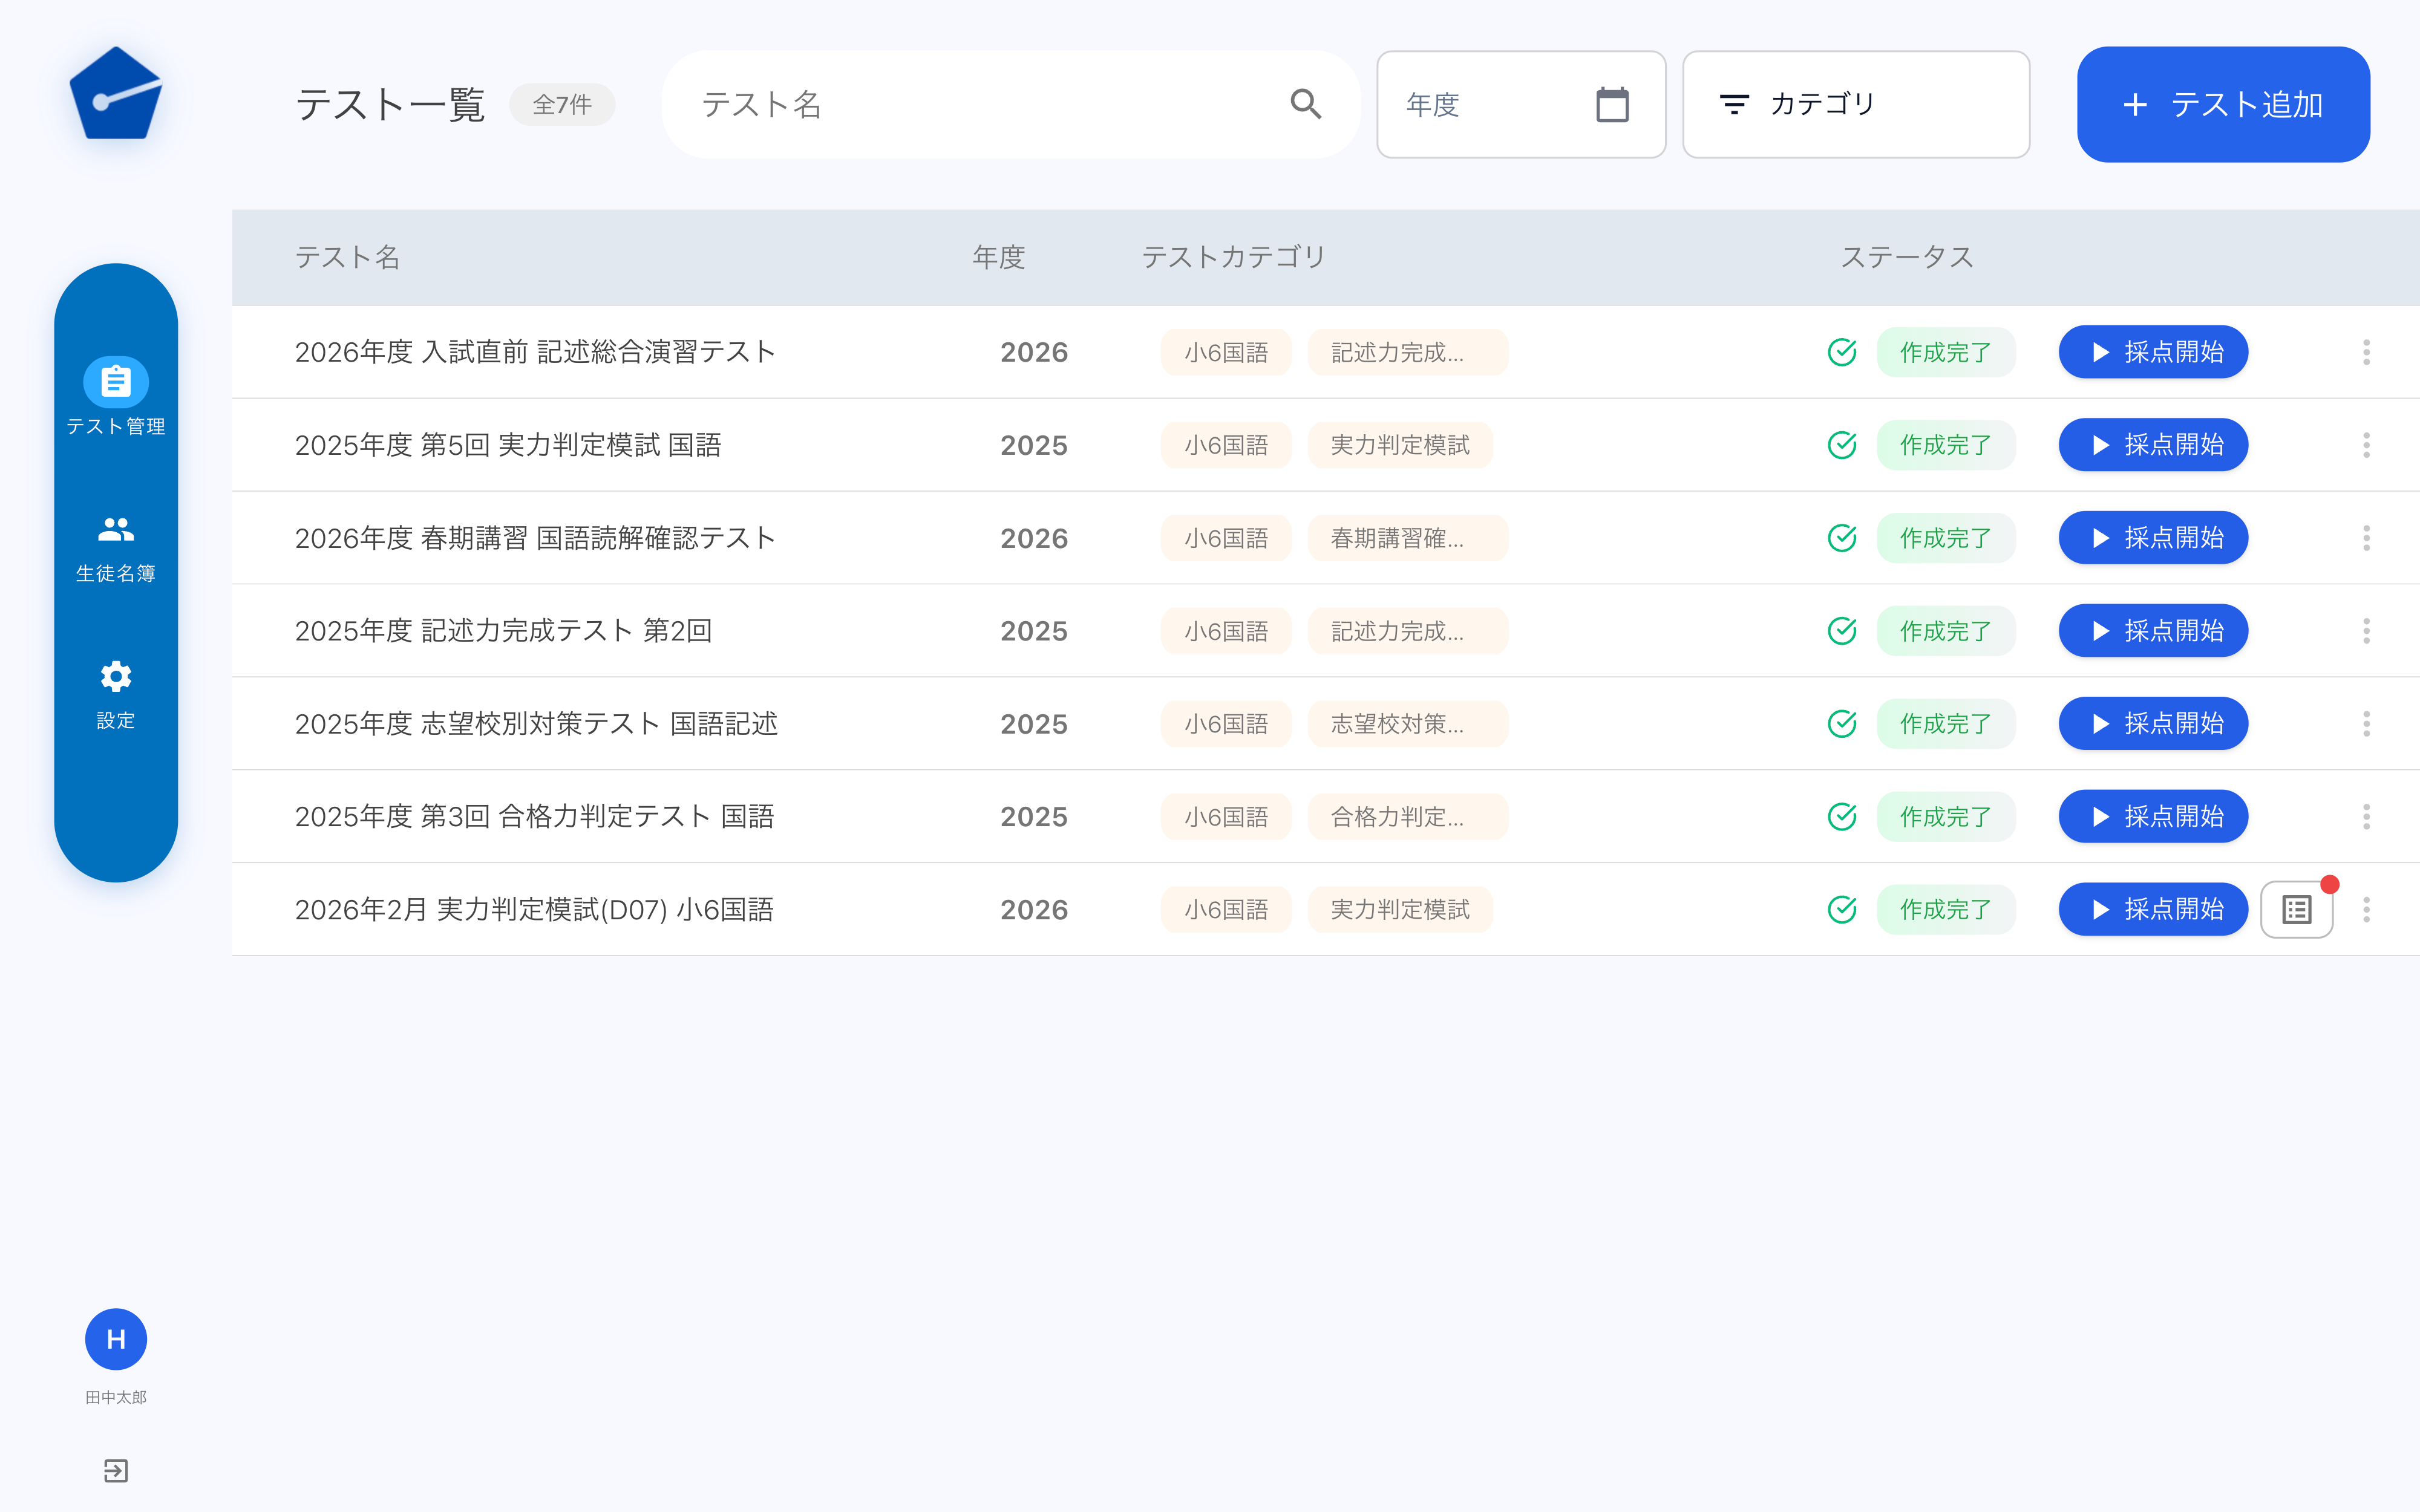
Task: Check the status icon on 2026年2月 実力判定模試 row
Action: [1843, 909]
